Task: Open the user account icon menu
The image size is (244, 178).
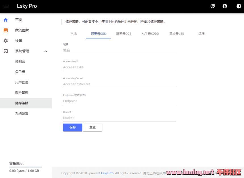Action: (x=225, y=6)
